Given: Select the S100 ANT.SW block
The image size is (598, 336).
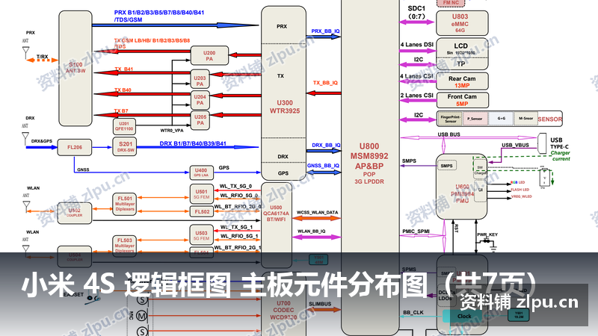Looking at the screenshot, I should point(75,68).
